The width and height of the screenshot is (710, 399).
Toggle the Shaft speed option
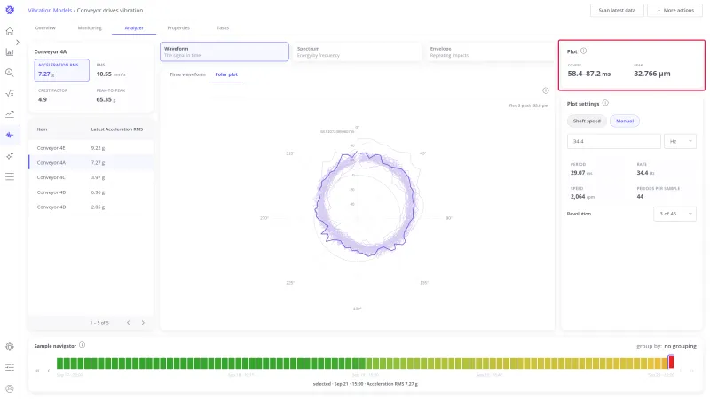(x=587, y=121)
